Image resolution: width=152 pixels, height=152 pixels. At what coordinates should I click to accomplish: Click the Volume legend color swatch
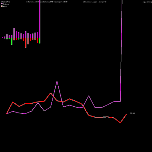[x=2, y=4]
